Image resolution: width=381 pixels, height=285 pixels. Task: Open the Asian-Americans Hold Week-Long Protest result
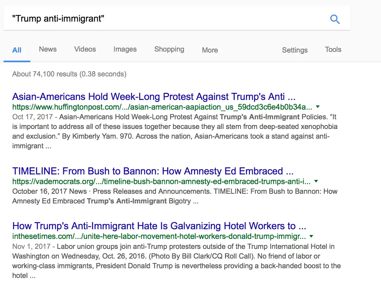coord(154,97)
